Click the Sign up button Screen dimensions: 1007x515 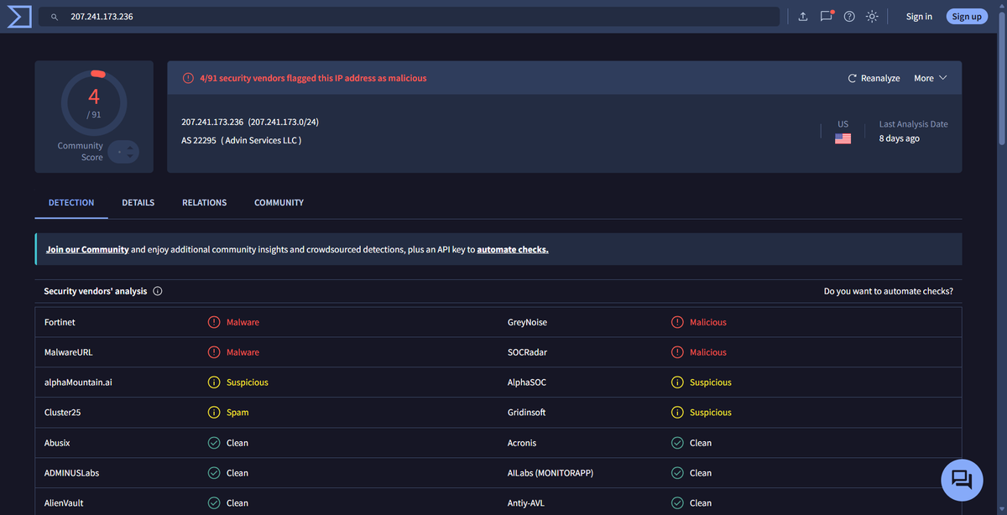(x=967, y=17)
